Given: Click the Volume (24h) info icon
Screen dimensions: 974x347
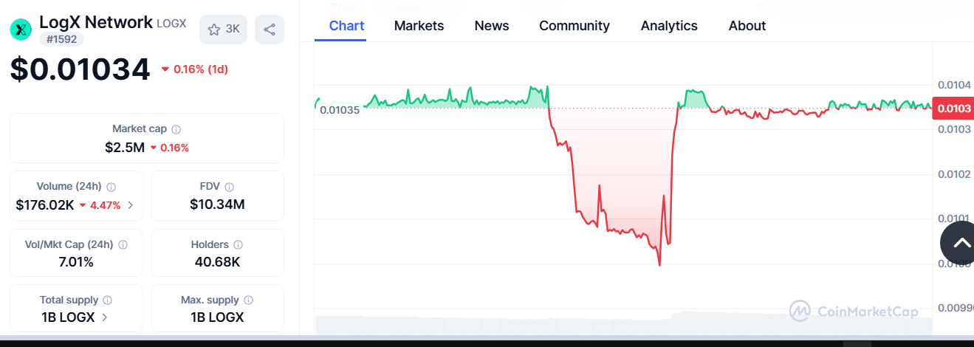Looking at the screenshot, I should pyautogui.click(x=111, y=187).
